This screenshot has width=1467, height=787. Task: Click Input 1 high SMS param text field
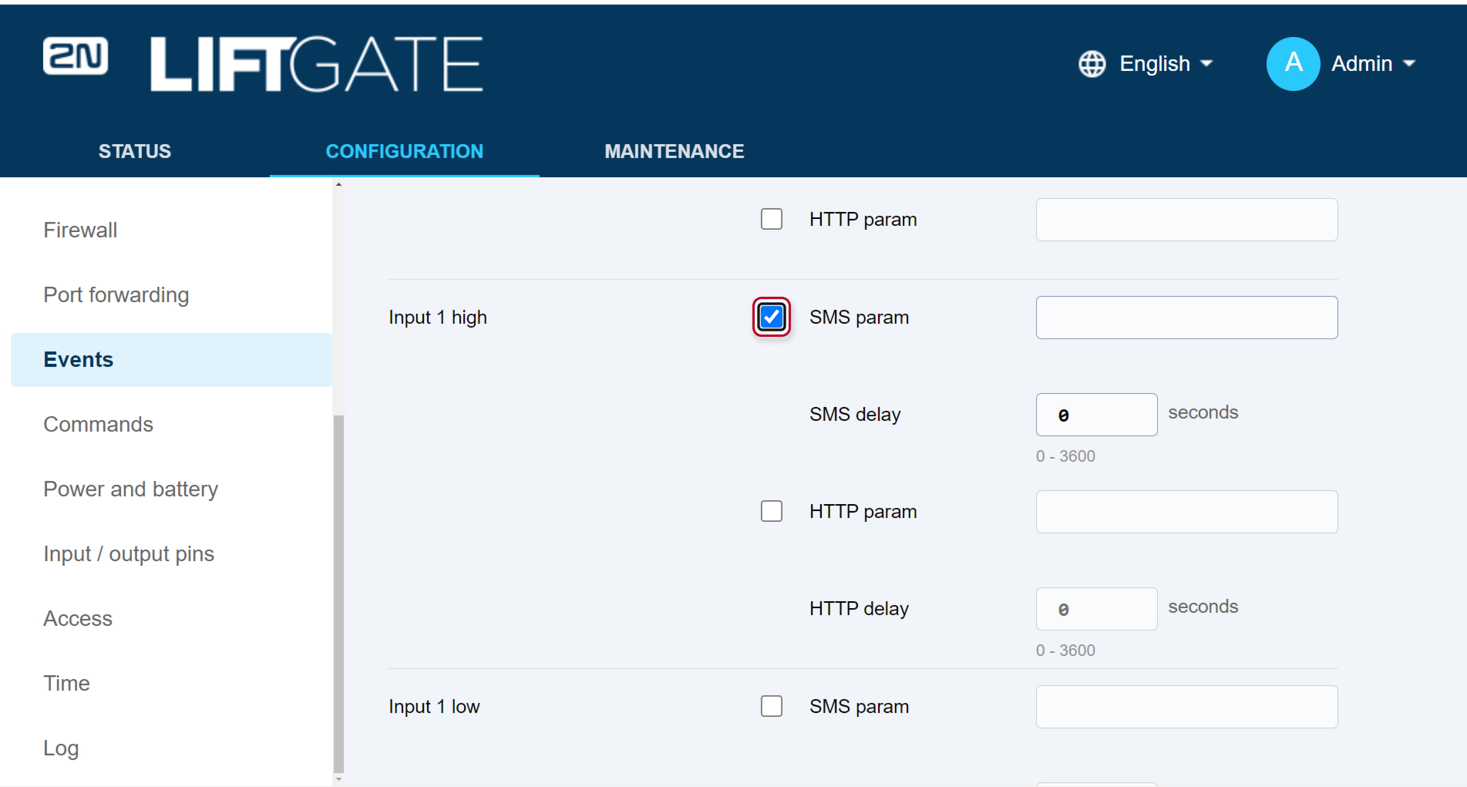[x=1187, y=317]
